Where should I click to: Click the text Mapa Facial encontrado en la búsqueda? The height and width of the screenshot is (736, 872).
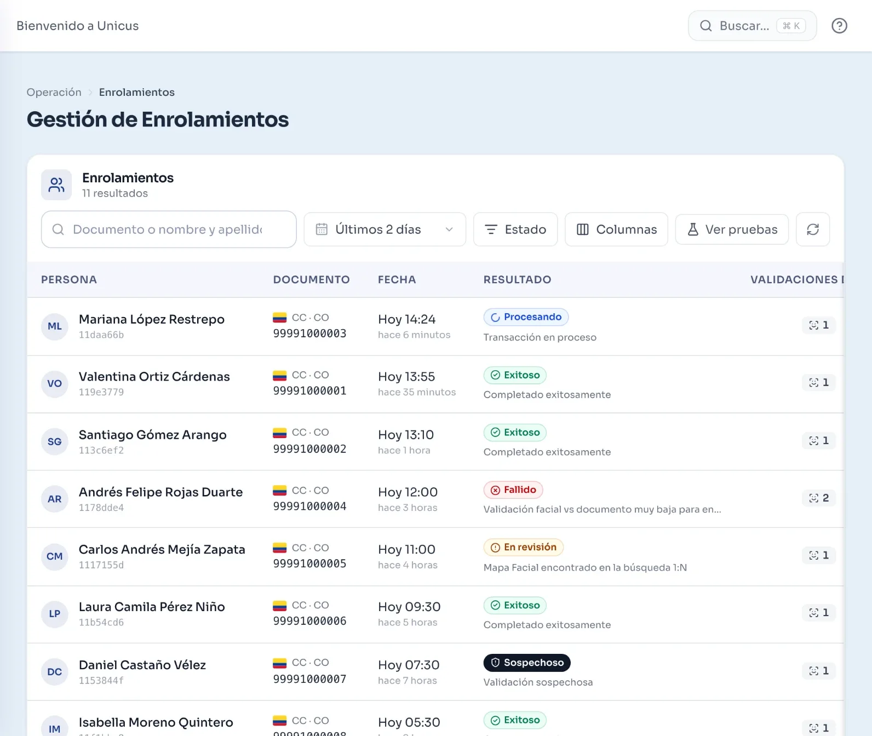[x=585, y=568]
